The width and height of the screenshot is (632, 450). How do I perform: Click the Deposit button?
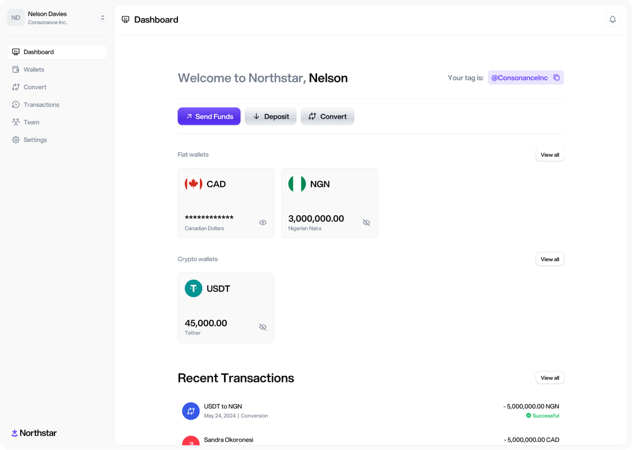[x=271, y=116]
